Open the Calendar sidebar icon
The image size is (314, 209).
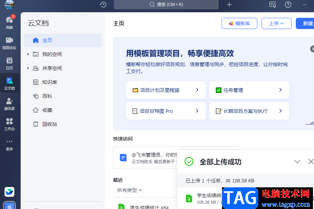pyautogui.click(x=9, y=63)
